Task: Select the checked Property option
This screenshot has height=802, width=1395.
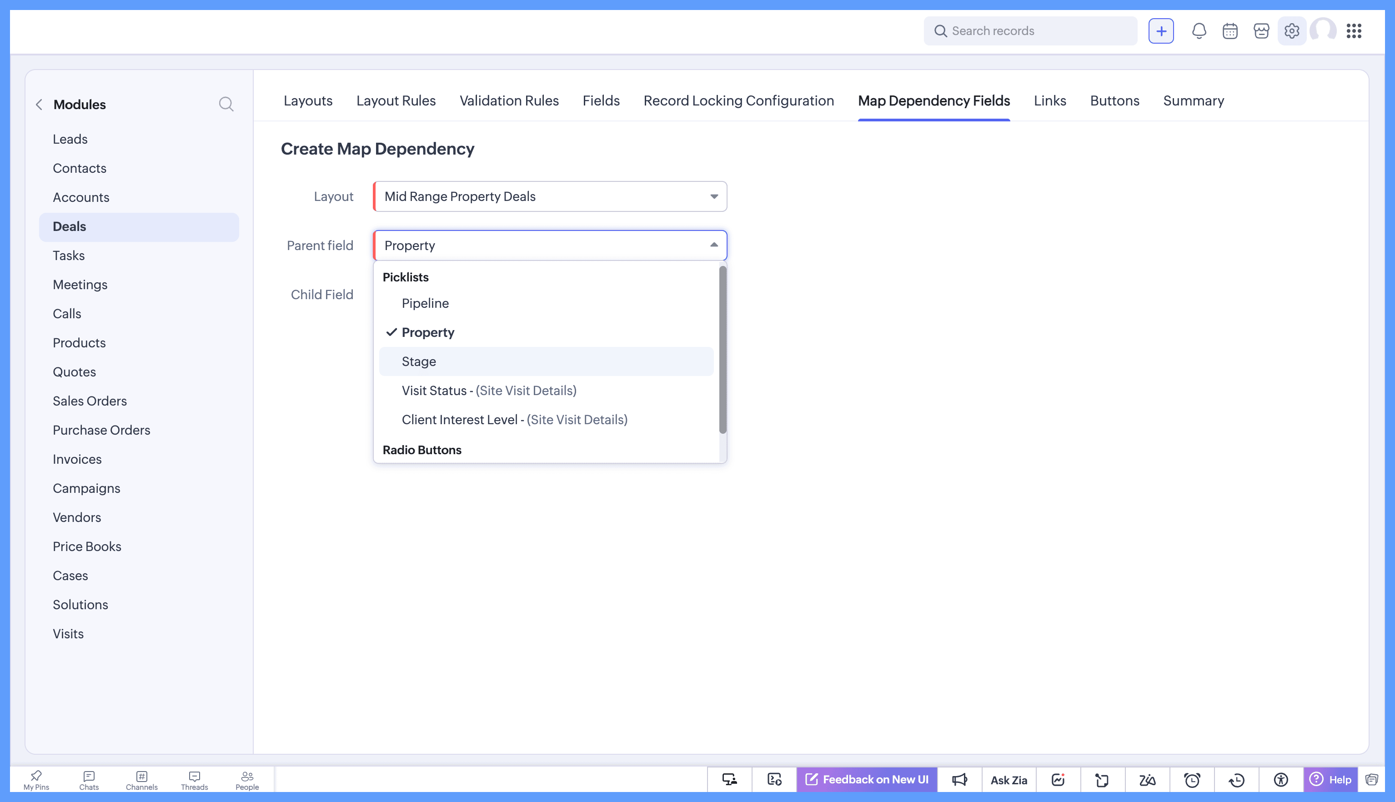Action: pos(428,332)
